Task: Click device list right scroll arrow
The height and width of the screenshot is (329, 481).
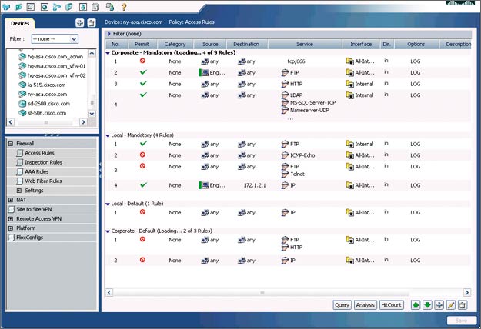Action: click(83, 122)
